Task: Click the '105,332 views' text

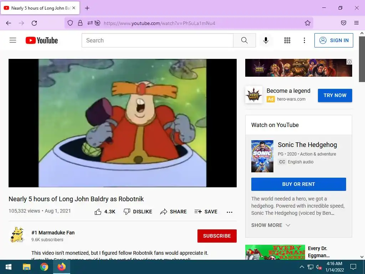Action: (24, 211)
